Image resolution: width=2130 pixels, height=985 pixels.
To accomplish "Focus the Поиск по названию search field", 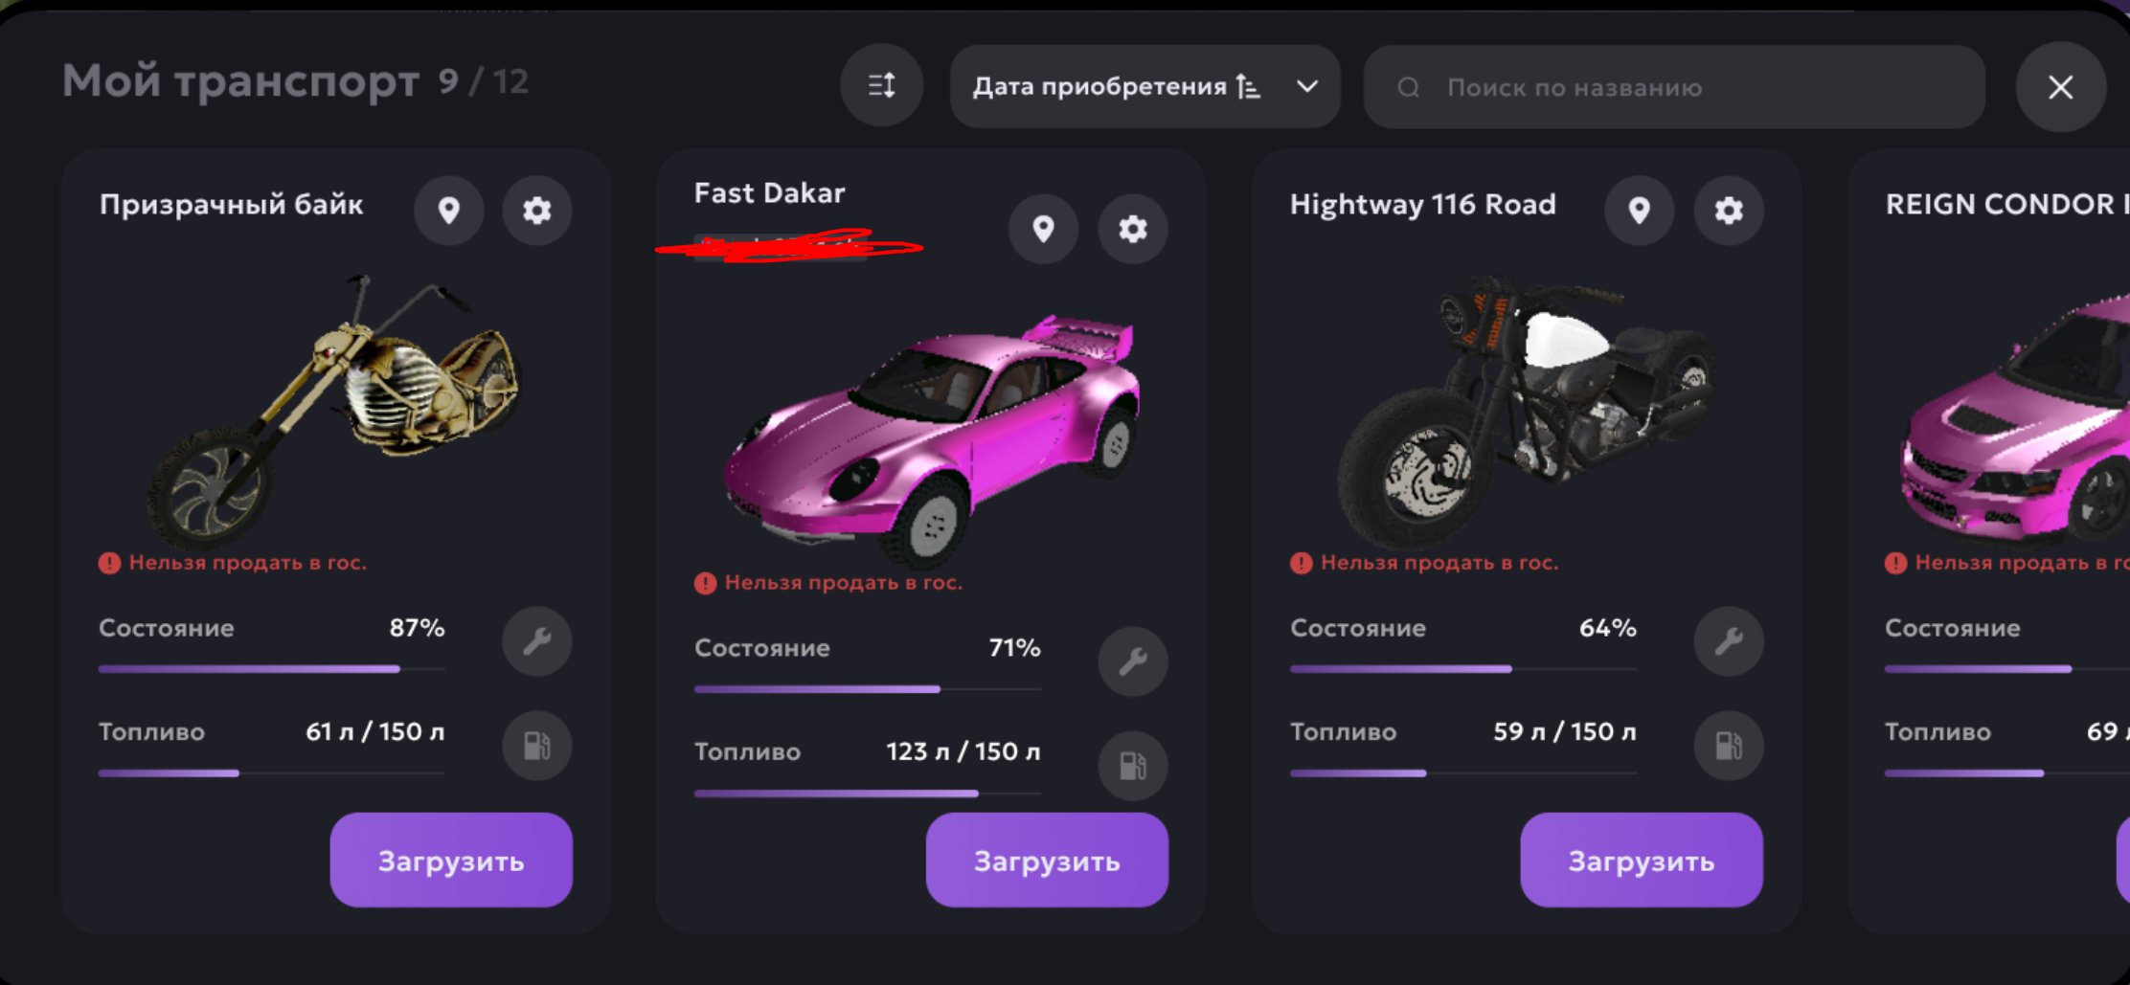I will pyautogui.click(x=1674, y=86).
